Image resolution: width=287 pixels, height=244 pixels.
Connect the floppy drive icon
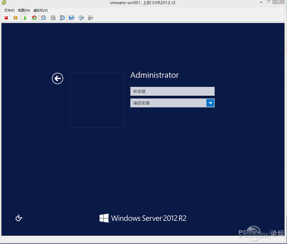[x=72, y=18]
